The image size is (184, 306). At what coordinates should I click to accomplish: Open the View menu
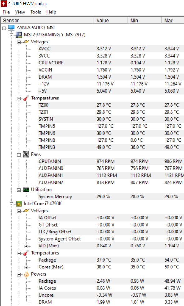point(20,12)
